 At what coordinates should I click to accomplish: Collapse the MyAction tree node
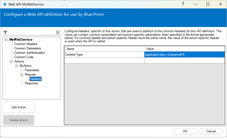17,66
